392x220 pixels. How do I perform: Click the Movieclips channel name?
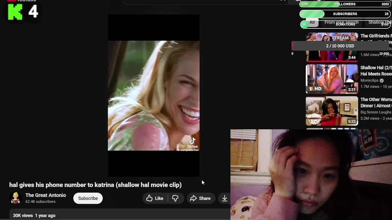pyautogui.click(x=369, y=80)
